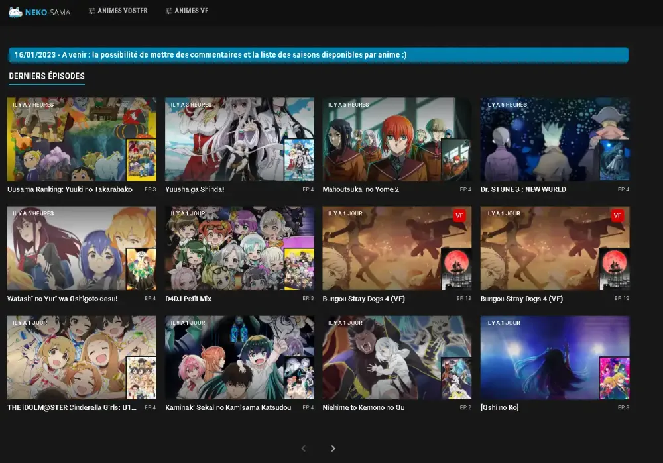Viewport: 663px width, 463px height.
Task: Open the Niehime to Kemono no Ou thumbnail
Action: [397, 358]
